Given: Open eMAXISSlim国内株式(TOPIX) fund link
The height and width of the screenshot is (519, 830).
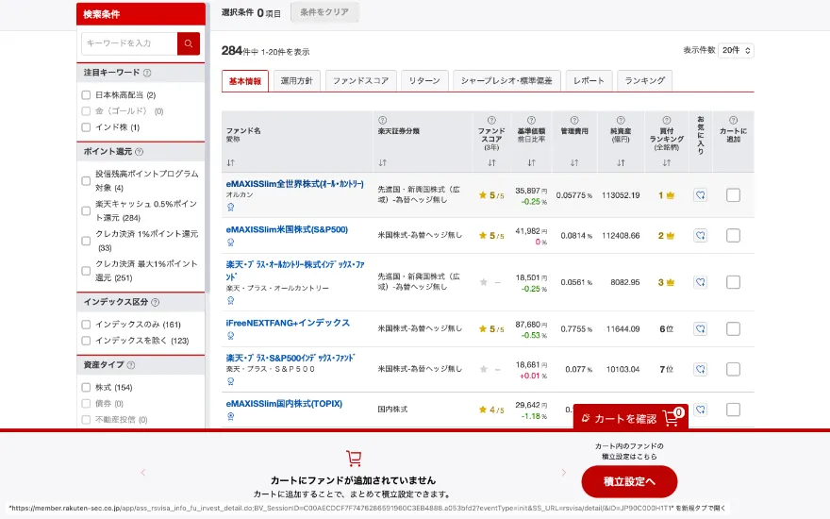Looking at the screenshot, I should click(284, 404).
